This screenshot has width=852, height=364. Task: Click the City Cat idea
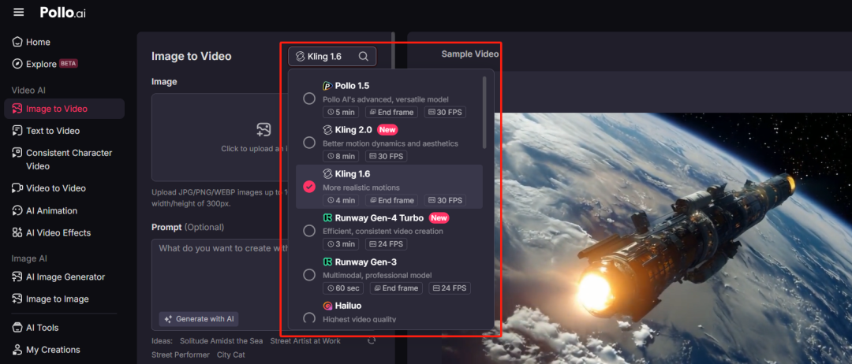[231, 355]
